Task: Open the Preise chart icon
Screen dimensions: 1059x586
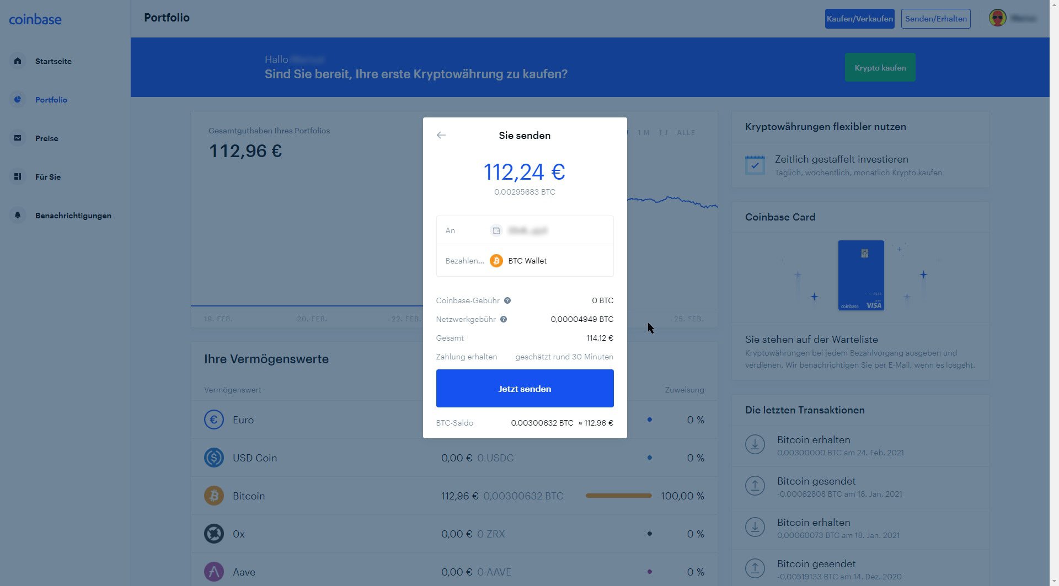Action: pos(18,138)
